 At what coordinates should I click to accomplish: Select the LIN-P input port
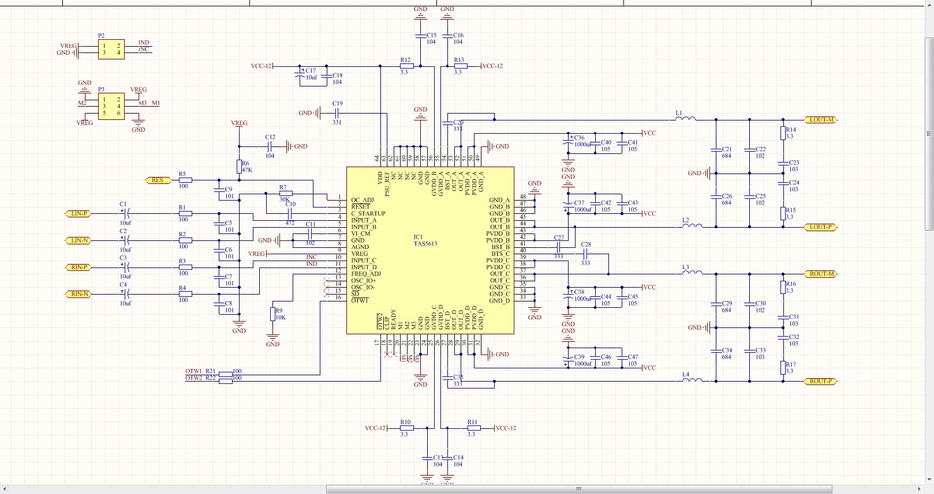coord(78,213)
